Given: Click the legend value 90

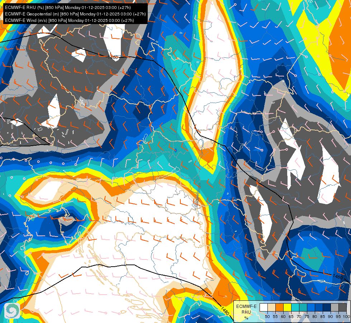Looking at the screenshot, I should coord(331,317).
